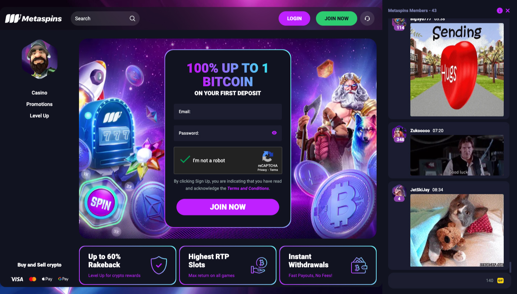
Task: Click the Instant Withdrawals wallet icon
Action: click(x=359, y=265)
